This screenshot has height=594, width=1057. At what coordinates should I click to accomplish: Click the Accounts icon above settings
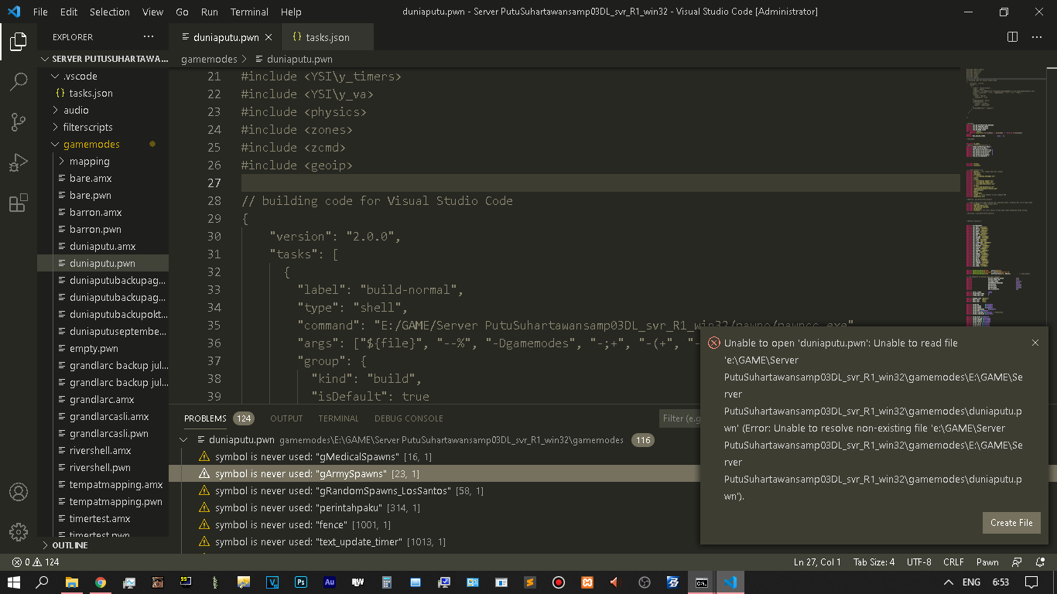tap(19, 490)
